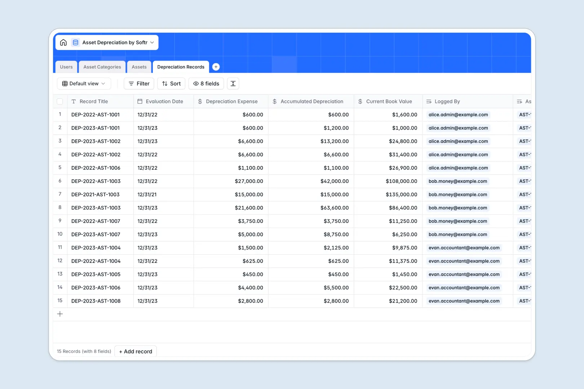Switch to the Asset Categories tab
Viewport: 584px width, 389px height.
(102, 67)
